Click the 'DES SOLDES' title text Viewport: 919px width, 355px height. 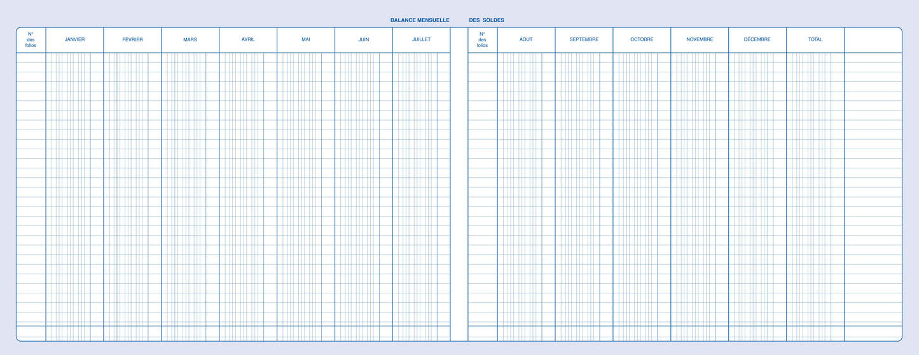pyautogui.click(x=487, y=20)
